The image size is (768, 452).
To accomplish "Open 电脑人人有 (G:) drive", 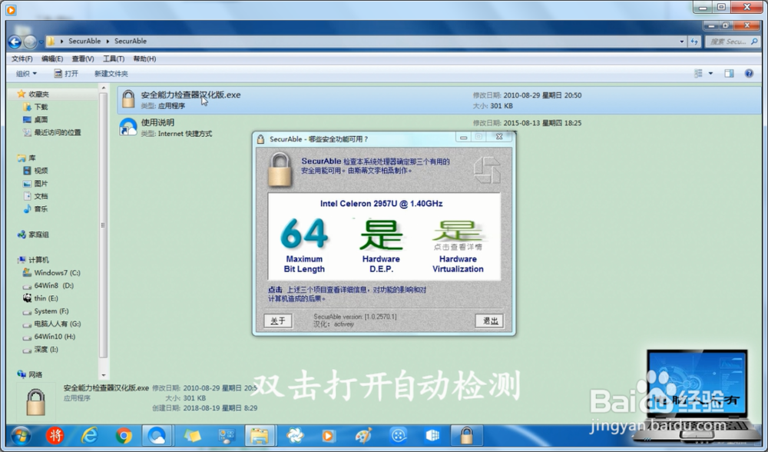I will tap(52, 324).
